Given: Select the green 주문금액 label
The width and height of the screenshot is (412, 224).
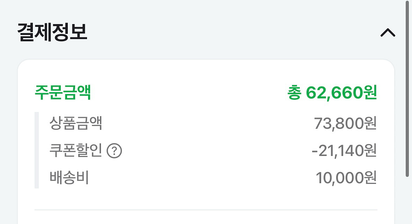Looking at the screenshot, I should 63,93.
